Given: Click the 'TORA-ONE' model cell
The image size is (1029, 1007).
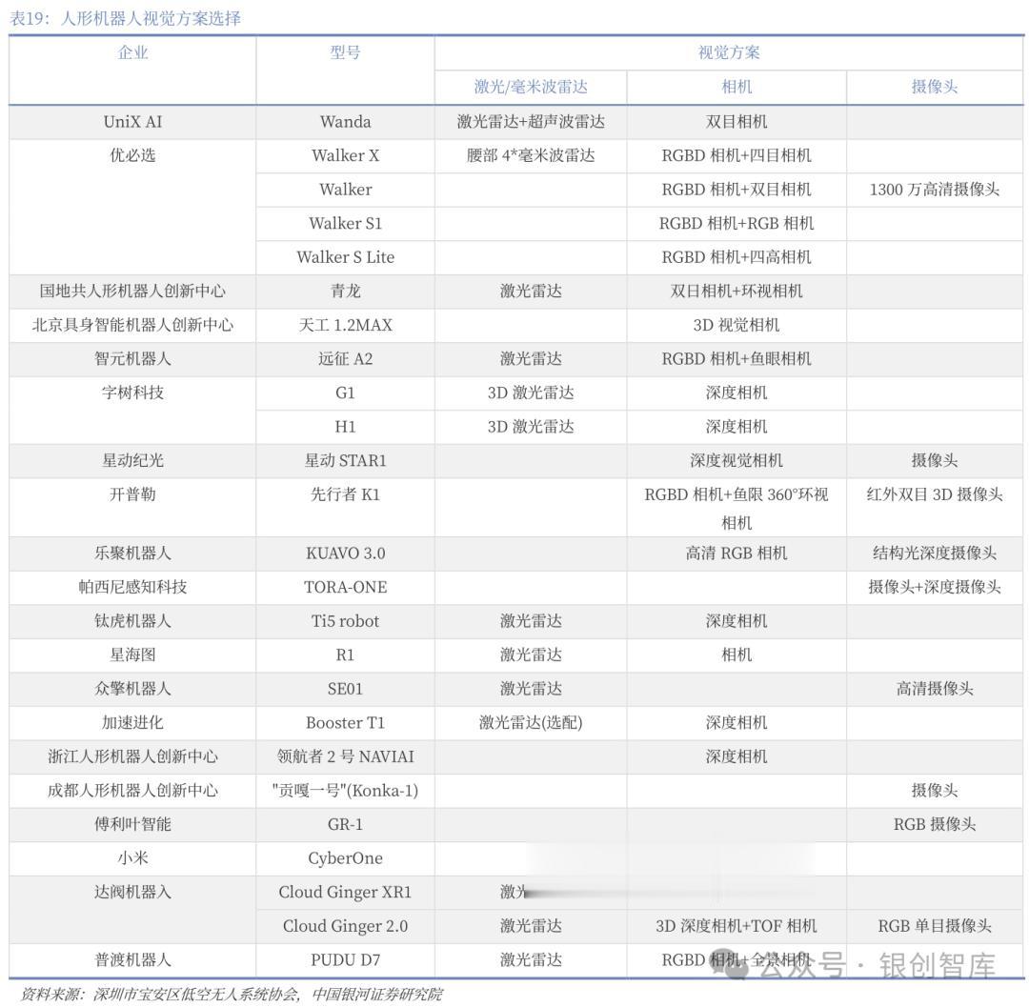Looking at the screenshot, I should click(x=345, y=587).
